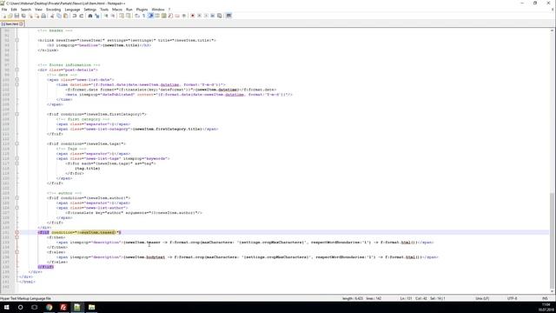
Task: Open the Plugins menu
Action: click(142, 10)
